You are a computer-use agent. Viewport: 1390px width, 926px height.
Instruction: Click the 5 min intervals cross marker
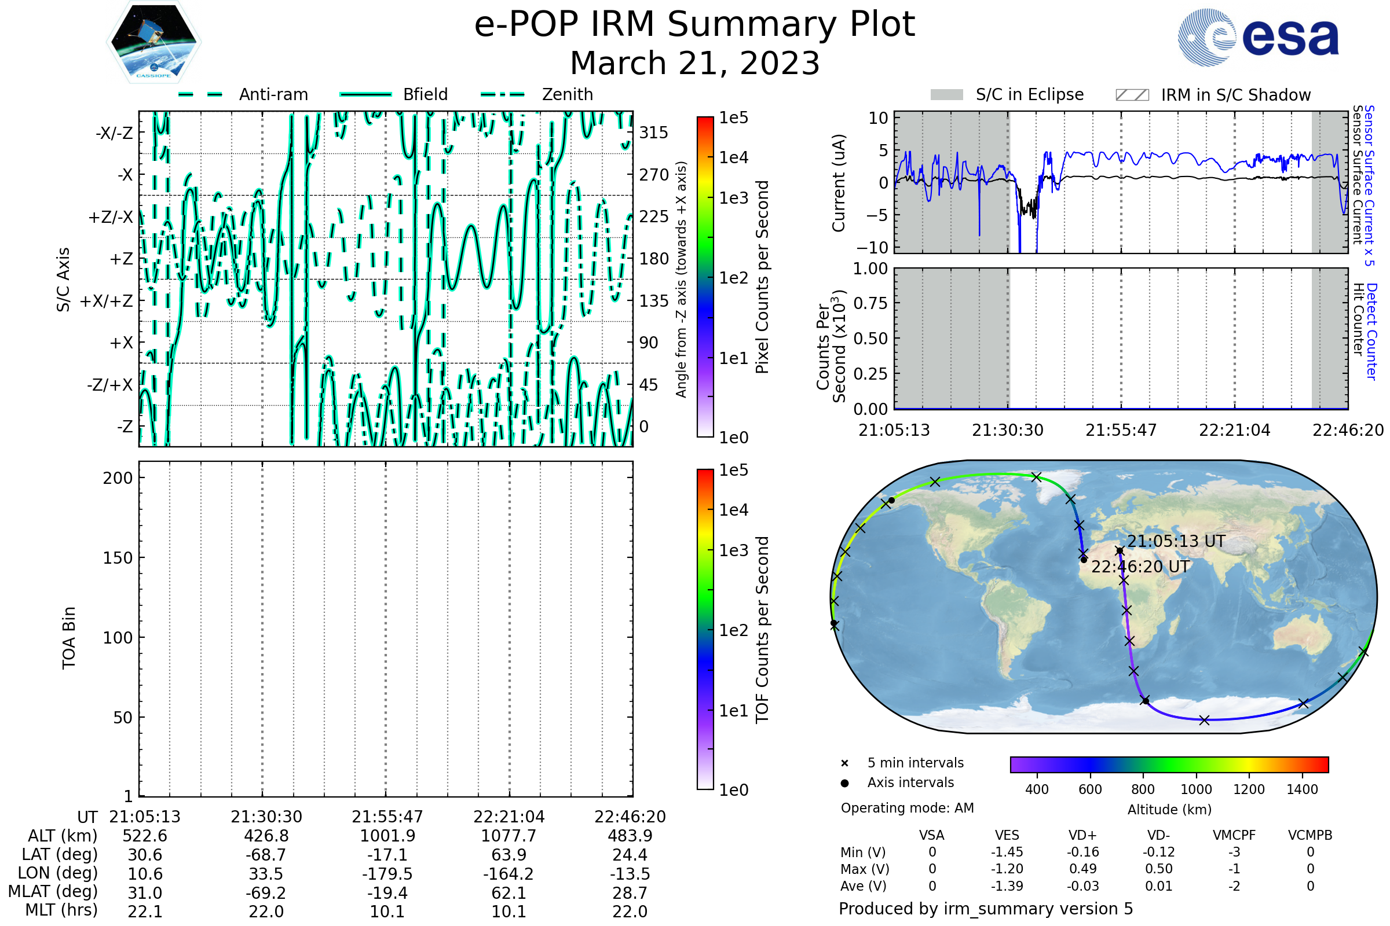(844, 763)
